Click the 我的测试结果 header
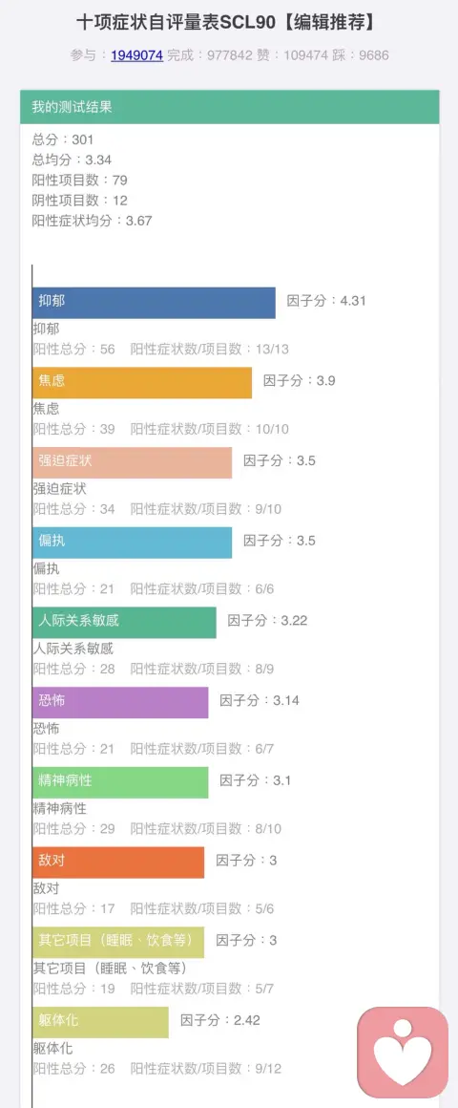This screenshot has height=1108, width=458. (x=229, y=107)
